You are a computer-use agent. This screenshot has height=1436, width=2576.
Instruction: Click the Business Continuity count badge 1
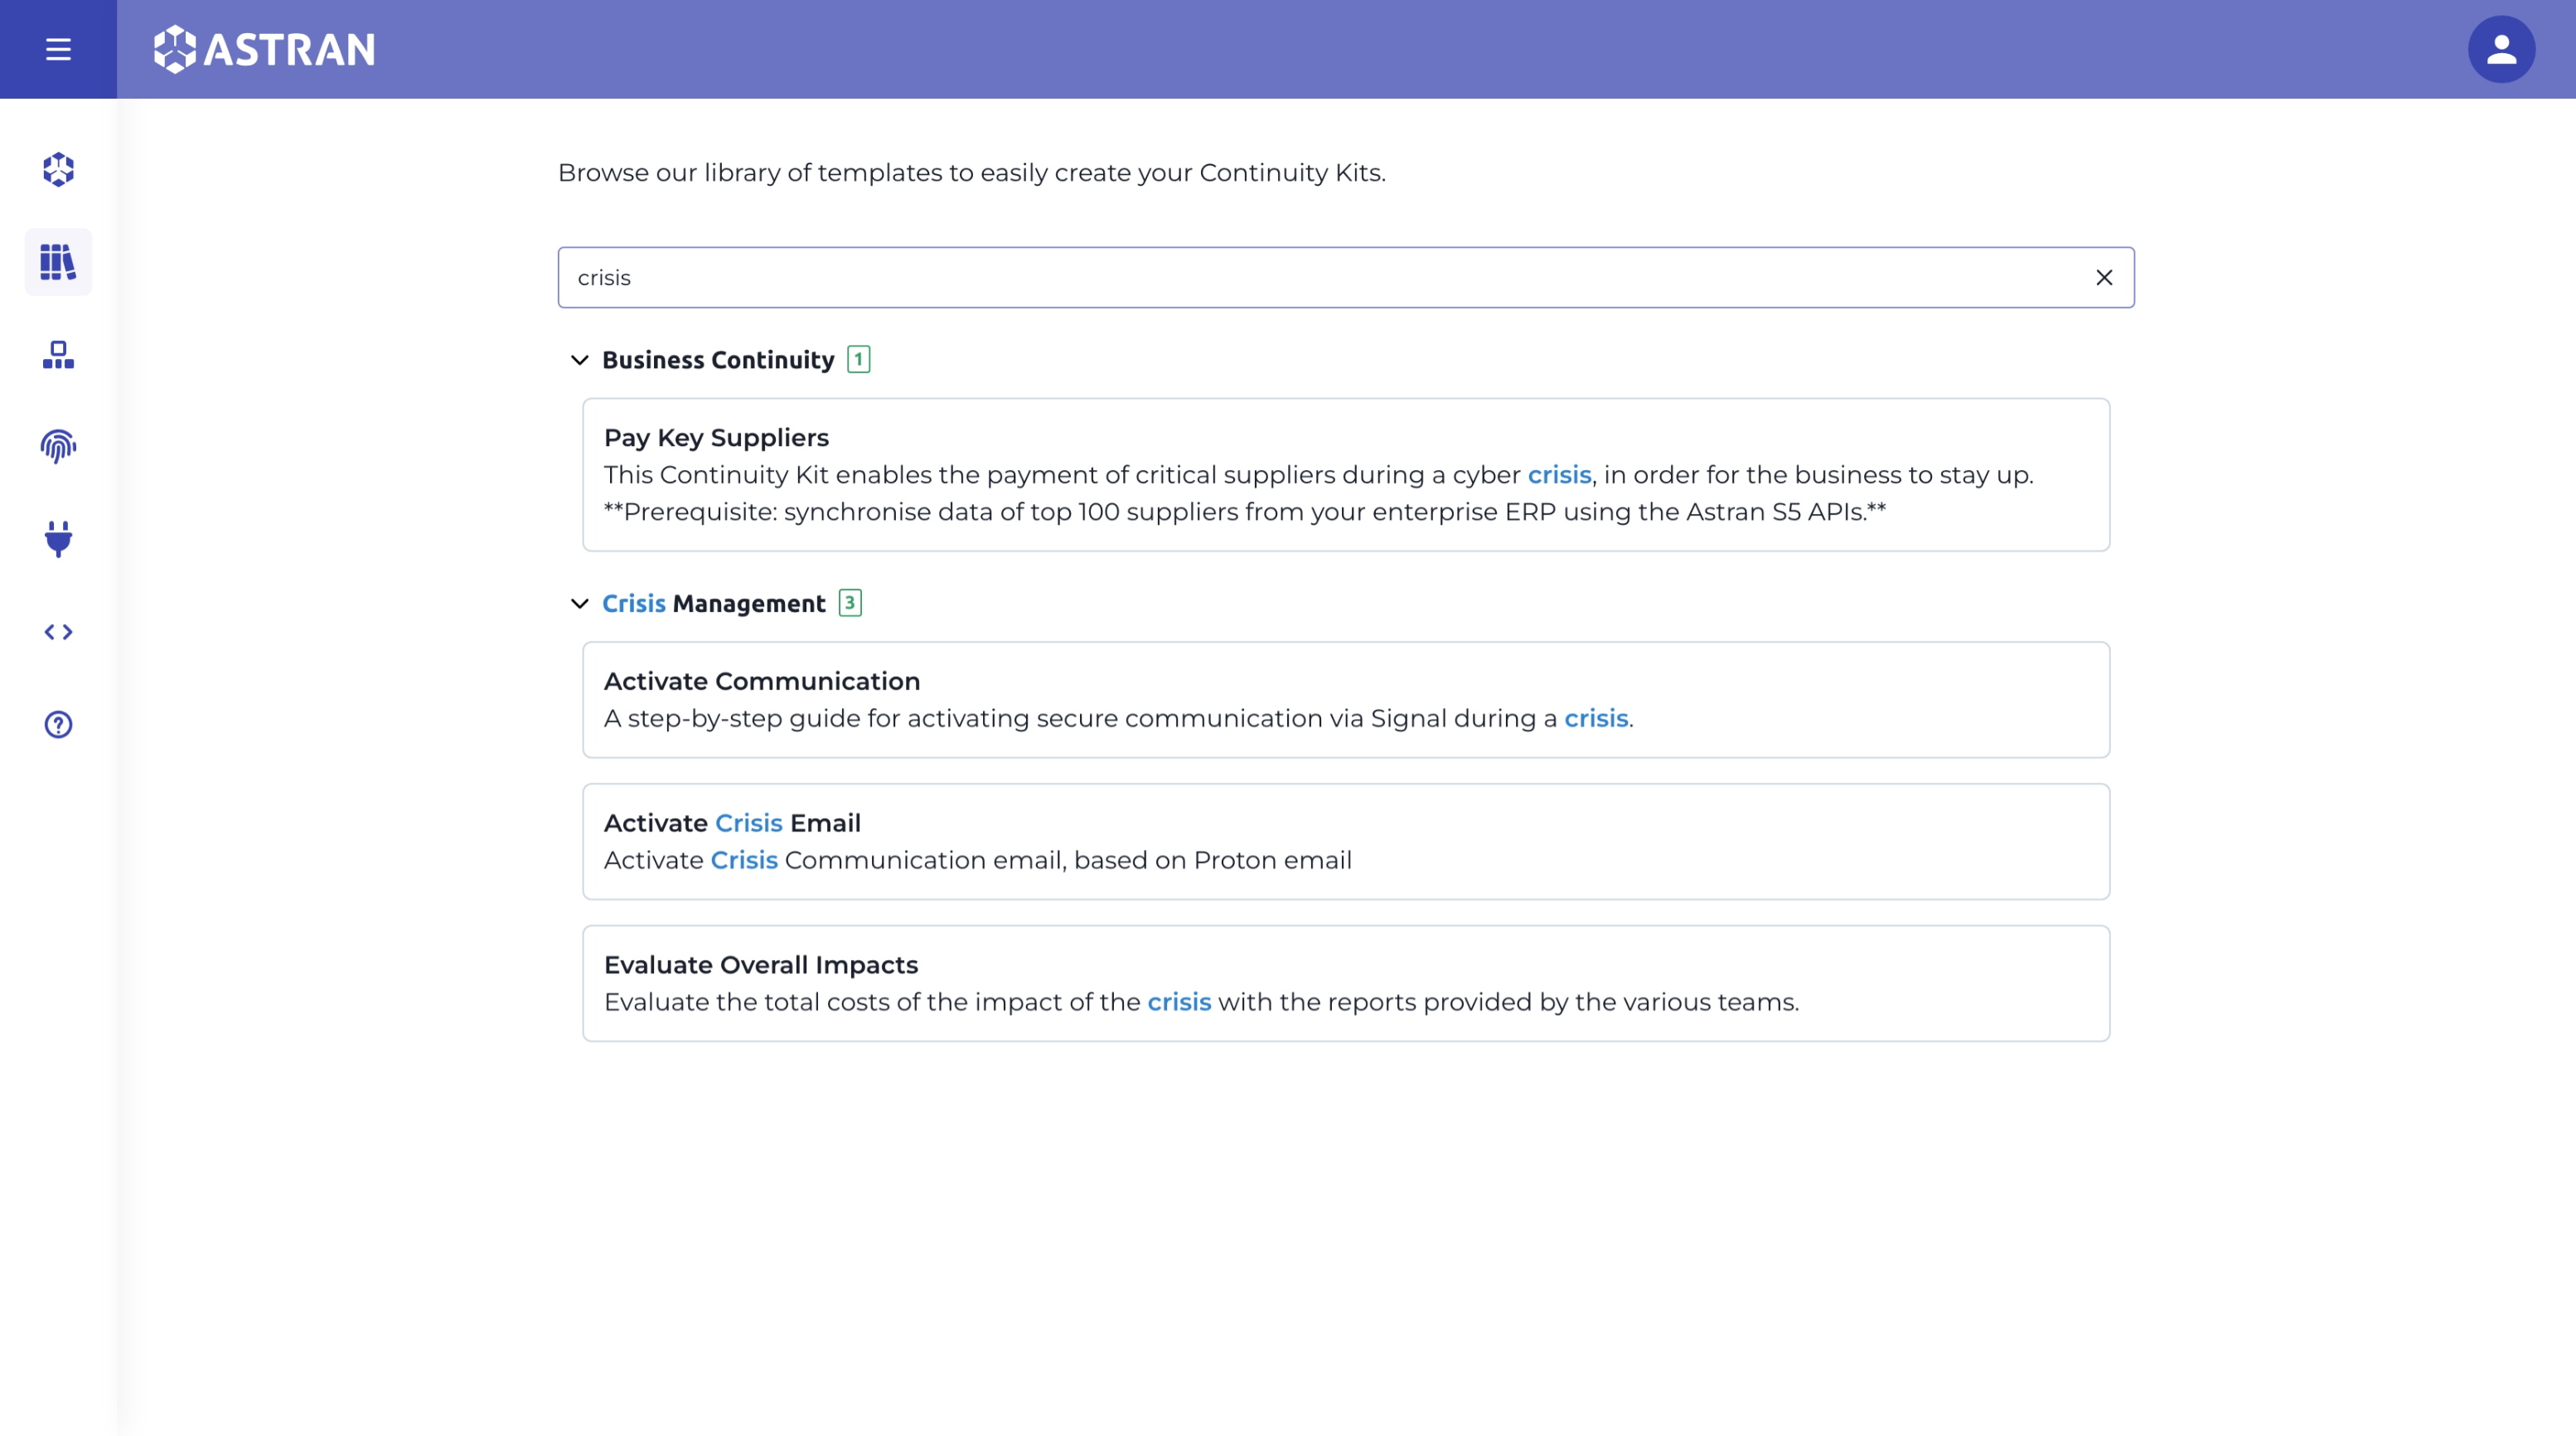tap(858, 360)
